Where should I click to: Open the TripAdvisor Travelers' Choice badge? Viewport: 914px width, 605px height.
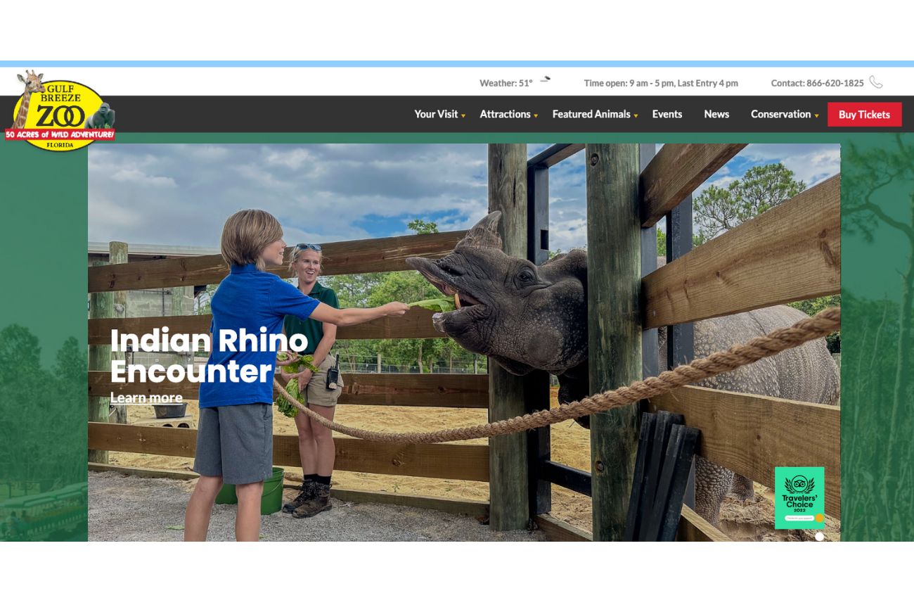click(x=799, y=497)
